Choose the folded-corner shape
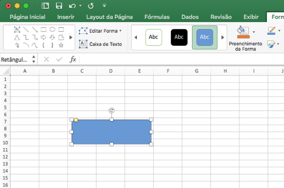Image resolution: width=284 pixels, height=188 pixels. (61, 38)
